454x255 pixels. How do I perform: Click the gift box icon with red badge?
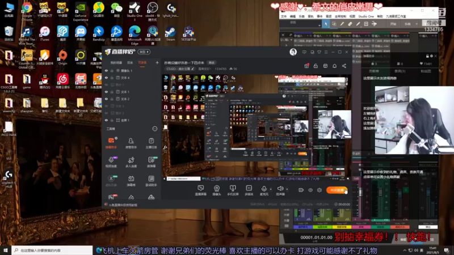pyautogui.click(x=306, y=66)
